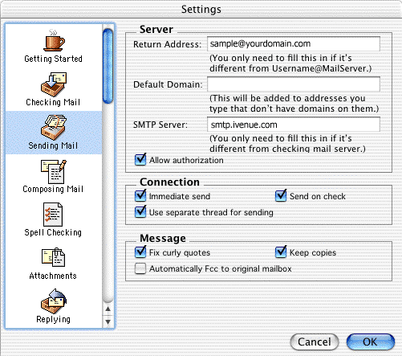Click the blue sidebar scrollbar thumb
This screenshot has width=402, height=356.
click(x=108, y=66)
